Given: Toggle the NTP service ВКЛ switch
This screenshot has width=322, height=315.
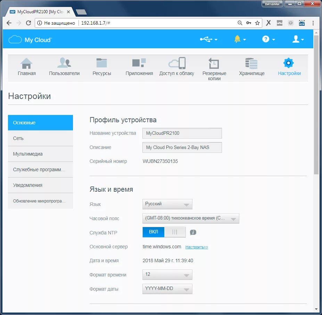Looking at the screenshot, I should point(164,232).
